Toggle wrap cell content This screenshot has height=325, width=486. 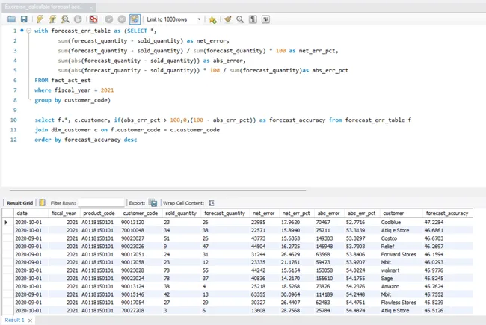pyautogui.click(x=212, y=203)
